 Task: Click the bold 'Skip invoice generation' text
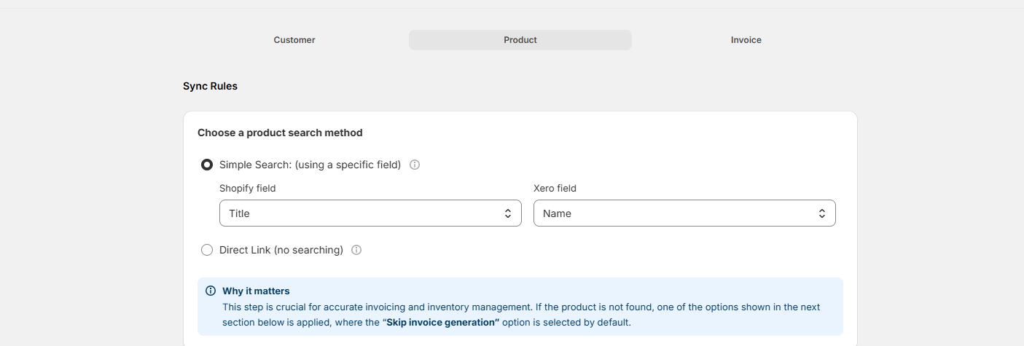[x=442, y=322]
